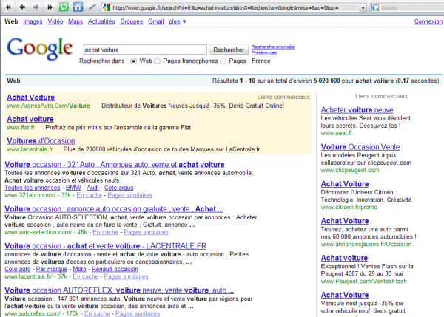
Task: Switch to the Images tab
Action: (33, 22)
